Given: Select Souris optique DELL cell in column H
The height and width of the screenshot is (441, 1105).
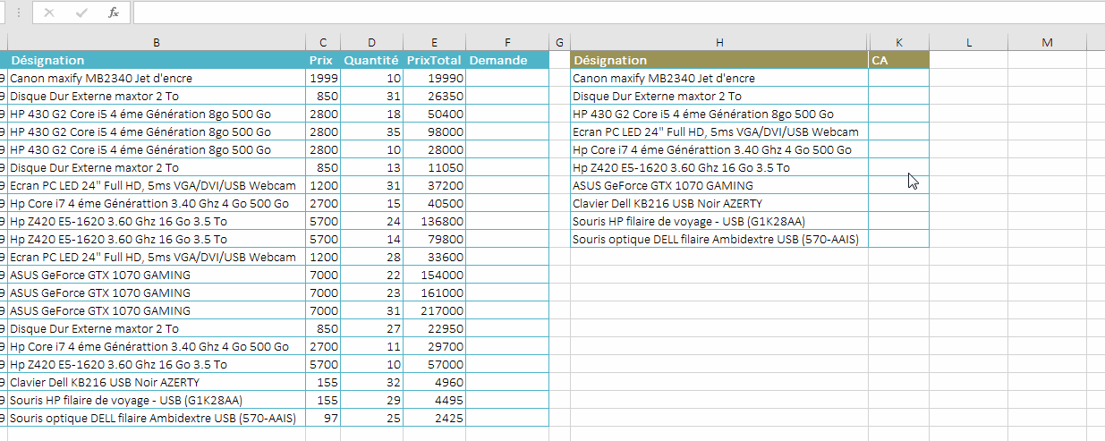Looking at the screenshot, I should coord(719,239).
